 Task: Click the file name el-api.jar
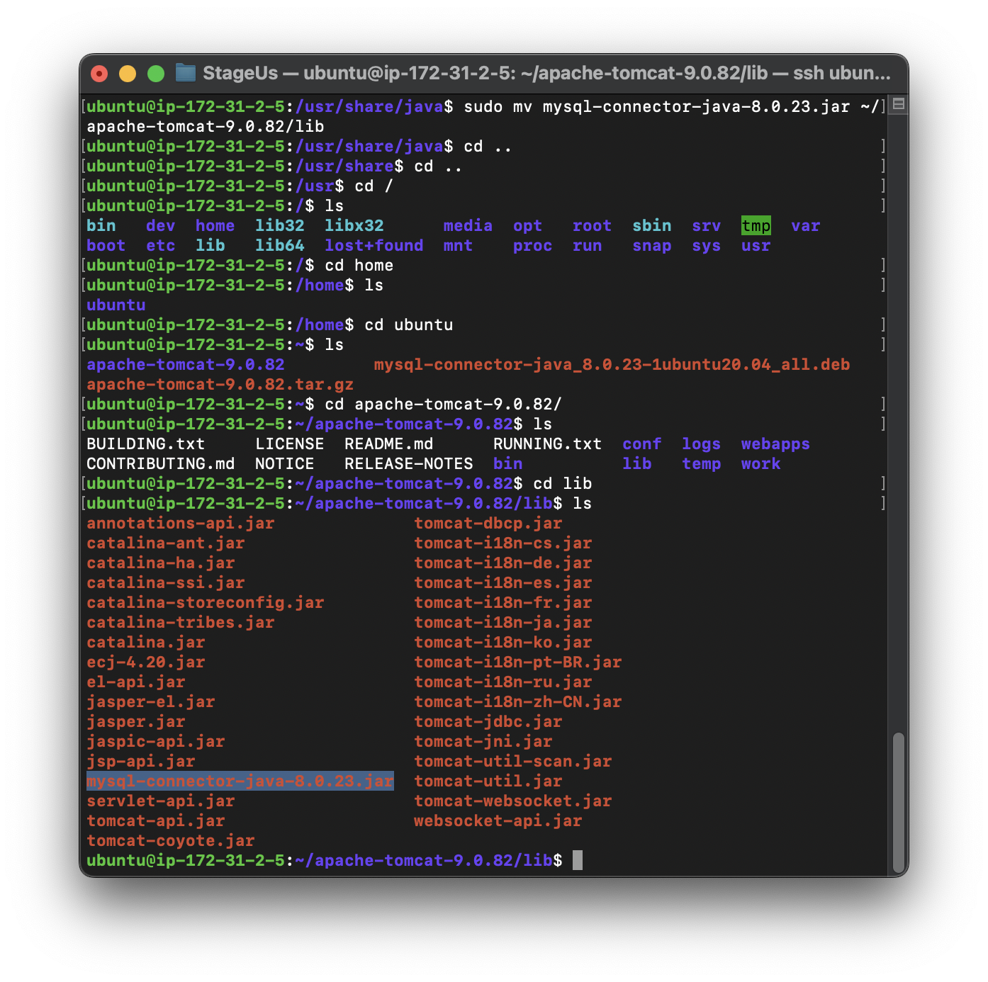click(x=136, y=682)
